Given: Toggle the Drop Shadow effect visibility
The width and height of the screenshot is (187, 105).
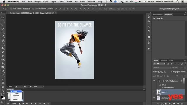Looking at the screenshot, I should [162, 88].
